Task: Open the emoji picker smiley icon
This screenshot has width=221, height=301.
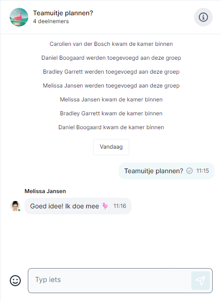Action: [x=15, y=281]
